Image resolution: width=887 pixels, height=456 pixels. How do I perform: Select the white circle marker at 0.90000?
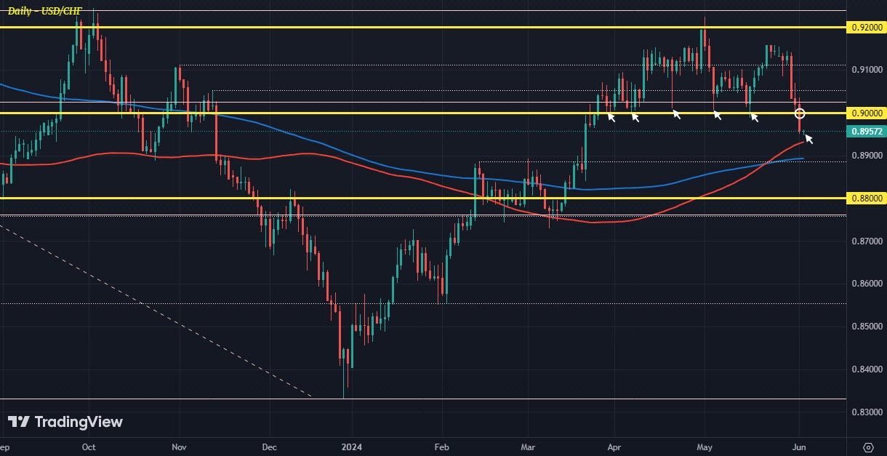pyautogui.click(x=800, y=113)
